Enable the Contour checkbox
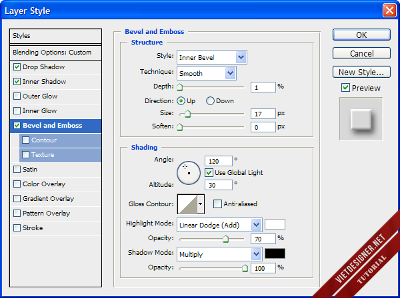The width and height of the screenshot is (400, 298). pyautogui.click(x=25, y=140)
